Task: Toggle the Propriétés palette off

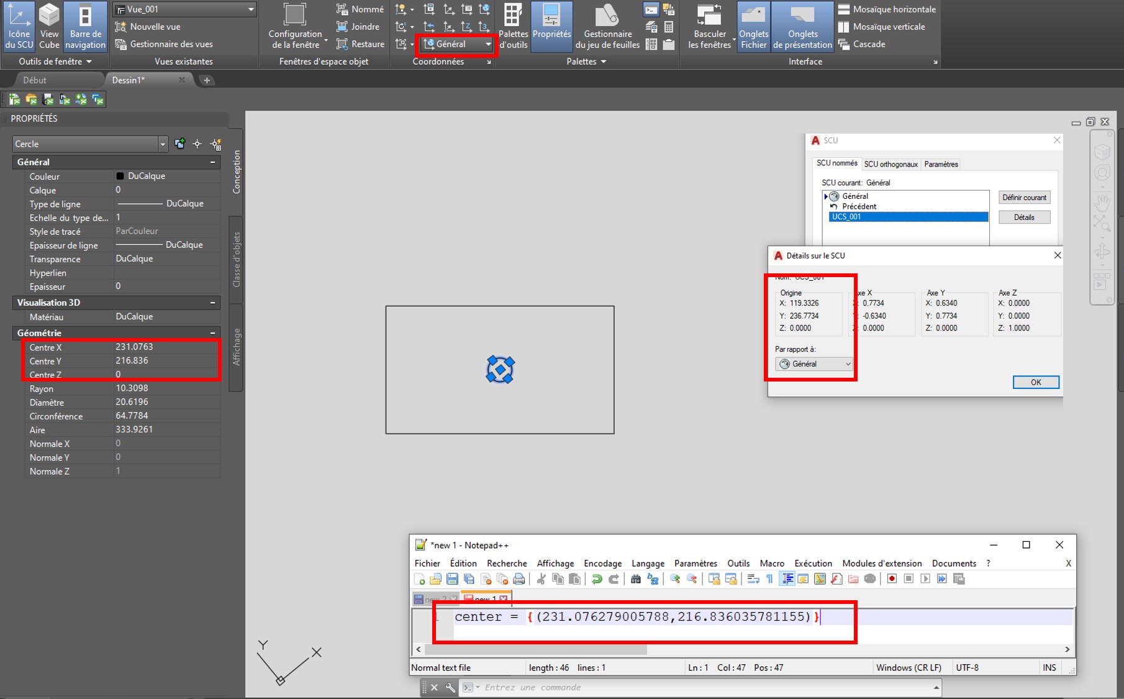Action: point(551,27)
